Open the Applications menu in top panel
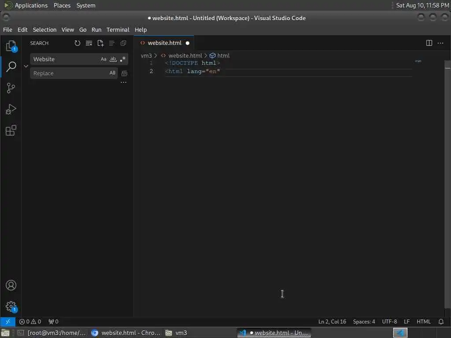The width and height of the screenshot is (451, 338). click(26, 5)
